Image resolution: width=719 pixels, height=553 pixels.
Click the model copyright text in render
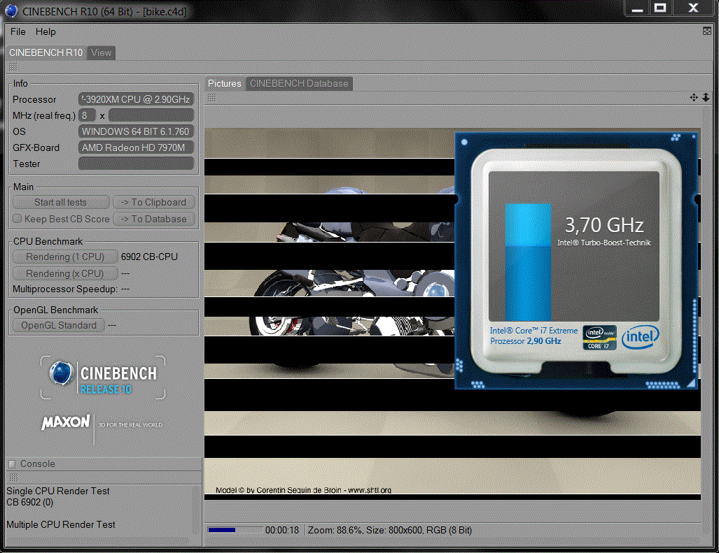304,490
